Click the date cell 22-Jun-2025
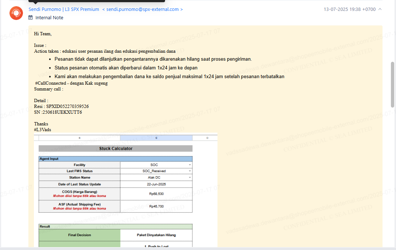Viewport: 396px width, 250px height. 156,184
